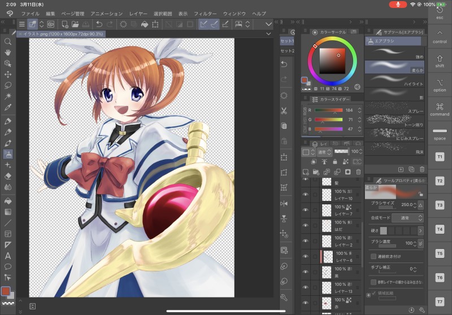452x315 pixels.
Task: Open the layer blending mode 通常 dropdown
Action: coord(324,152)
